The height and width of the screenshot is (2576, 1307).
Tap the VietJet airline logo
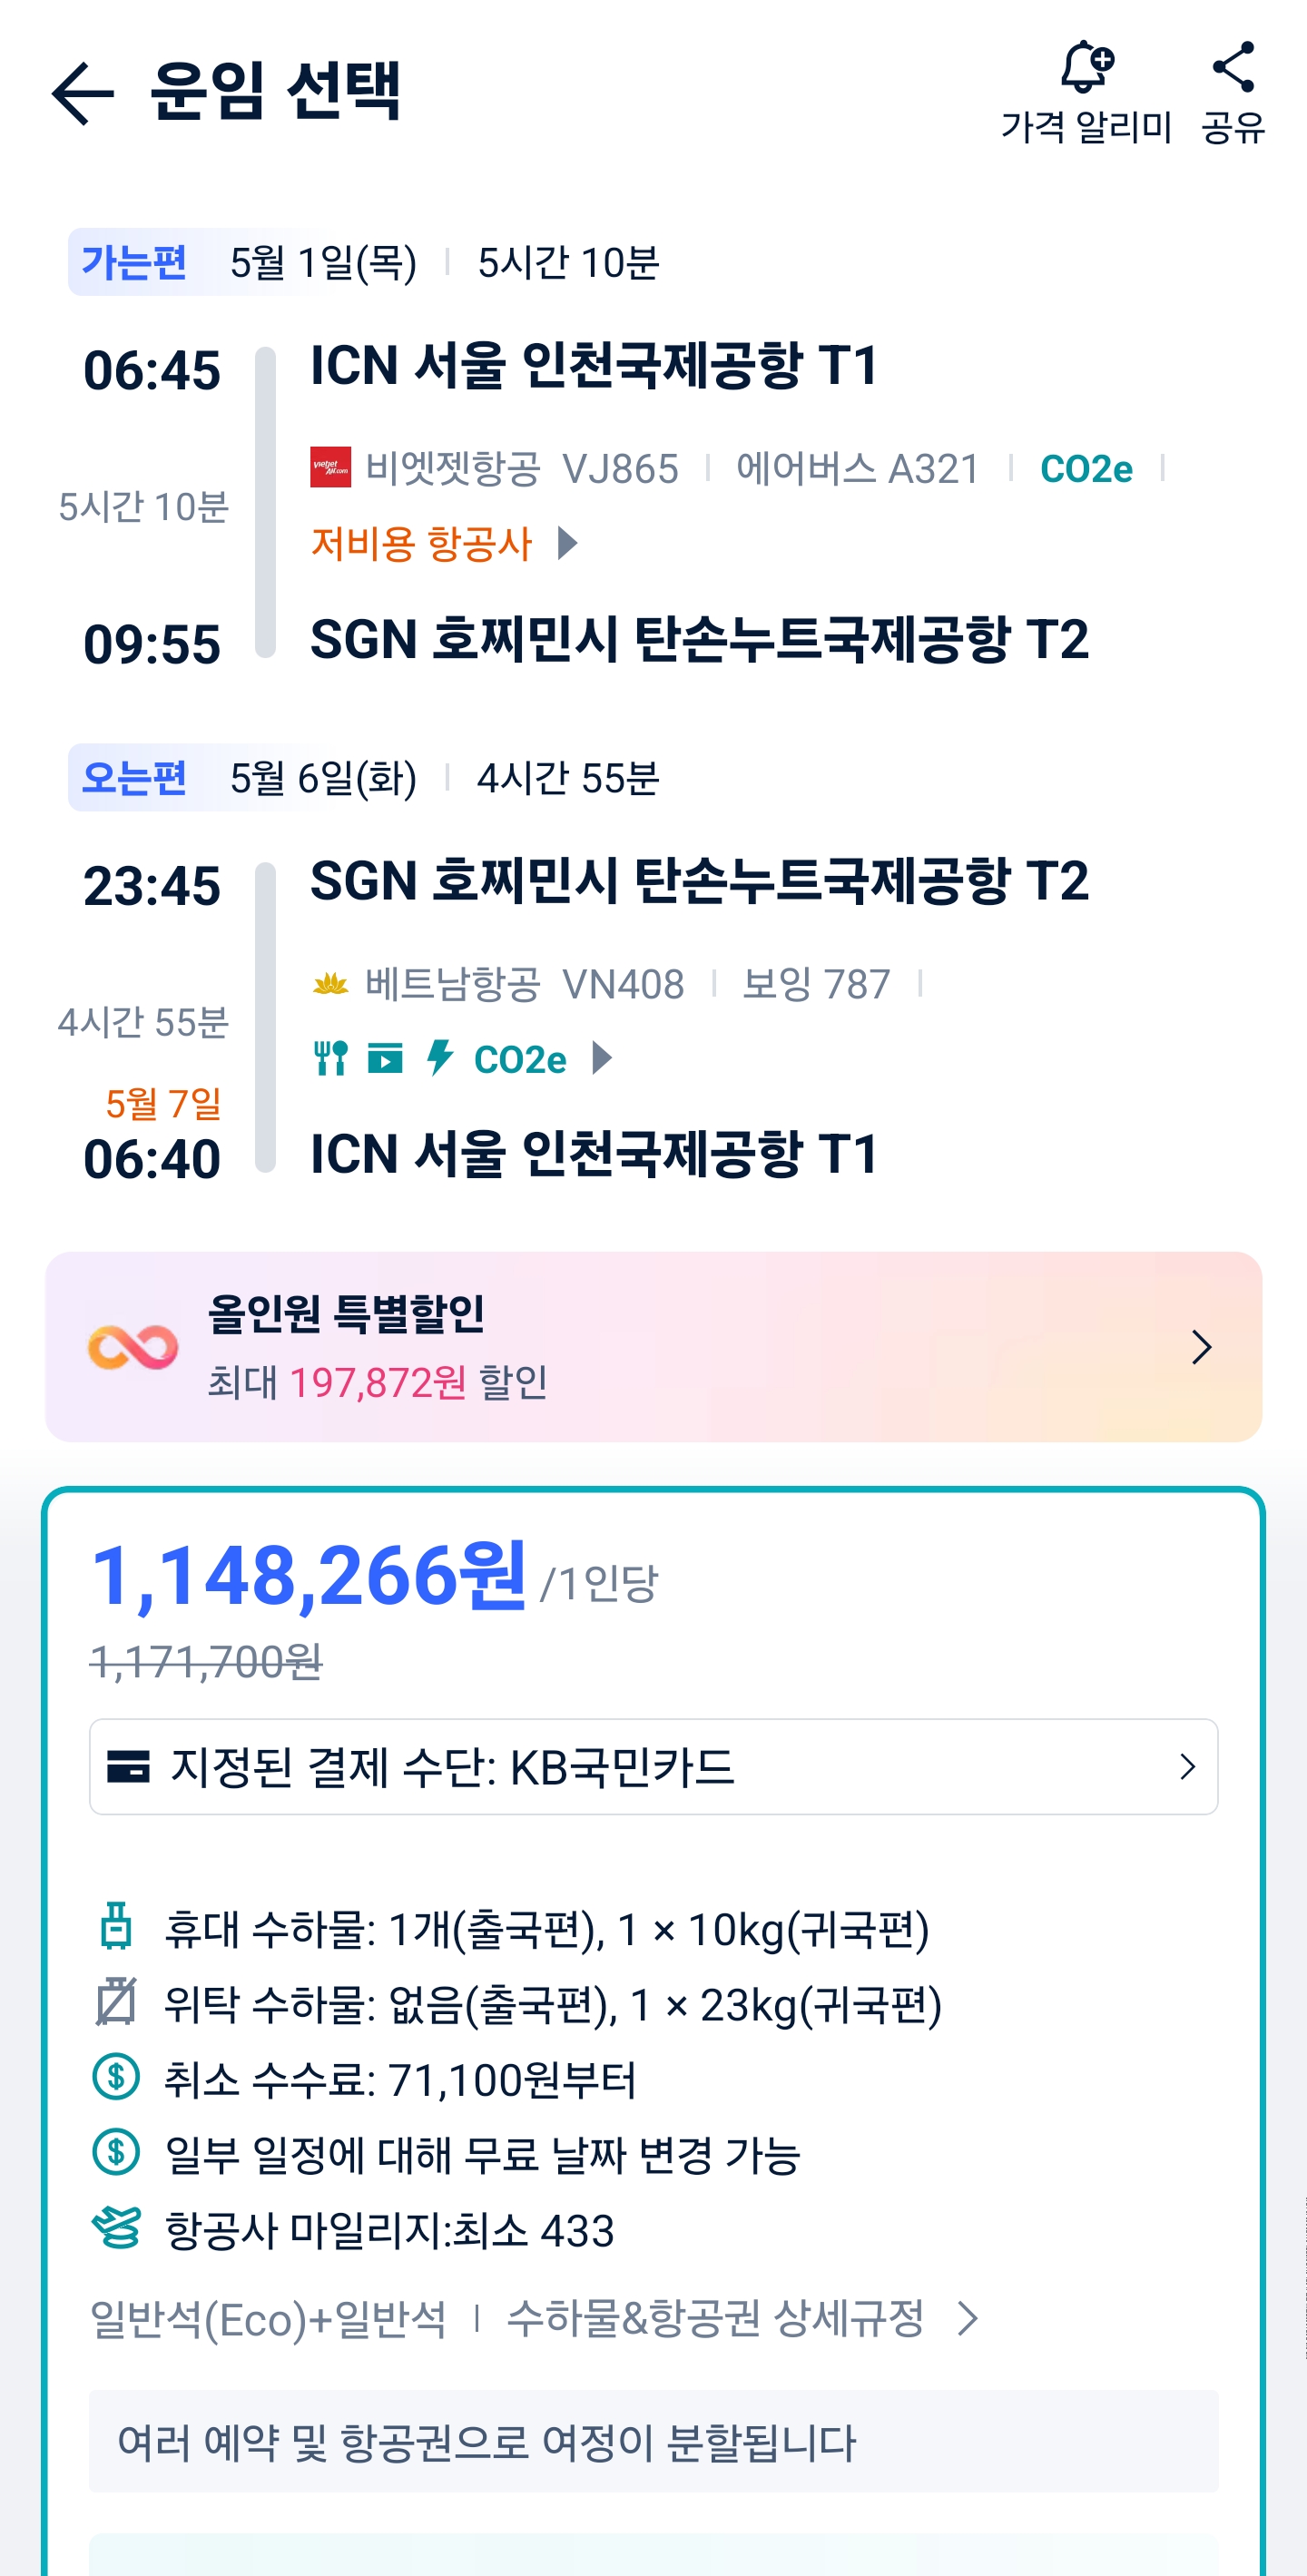[x=330, y=468]
